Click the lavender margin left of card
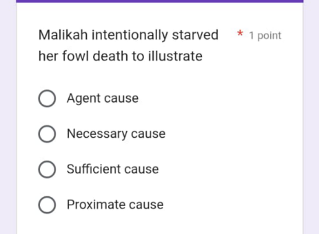Screen dimensions: 319x234 (8, 117)
